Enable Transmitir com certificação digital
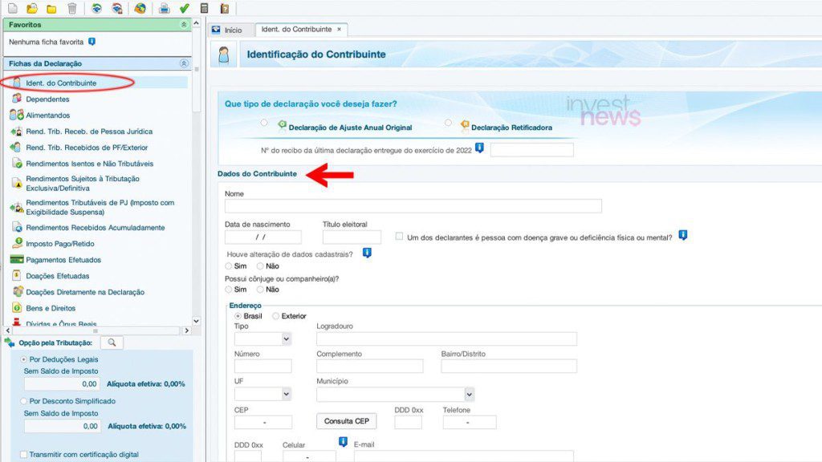The height and width of the screenshot is (462, 822). tap(23, 454)
